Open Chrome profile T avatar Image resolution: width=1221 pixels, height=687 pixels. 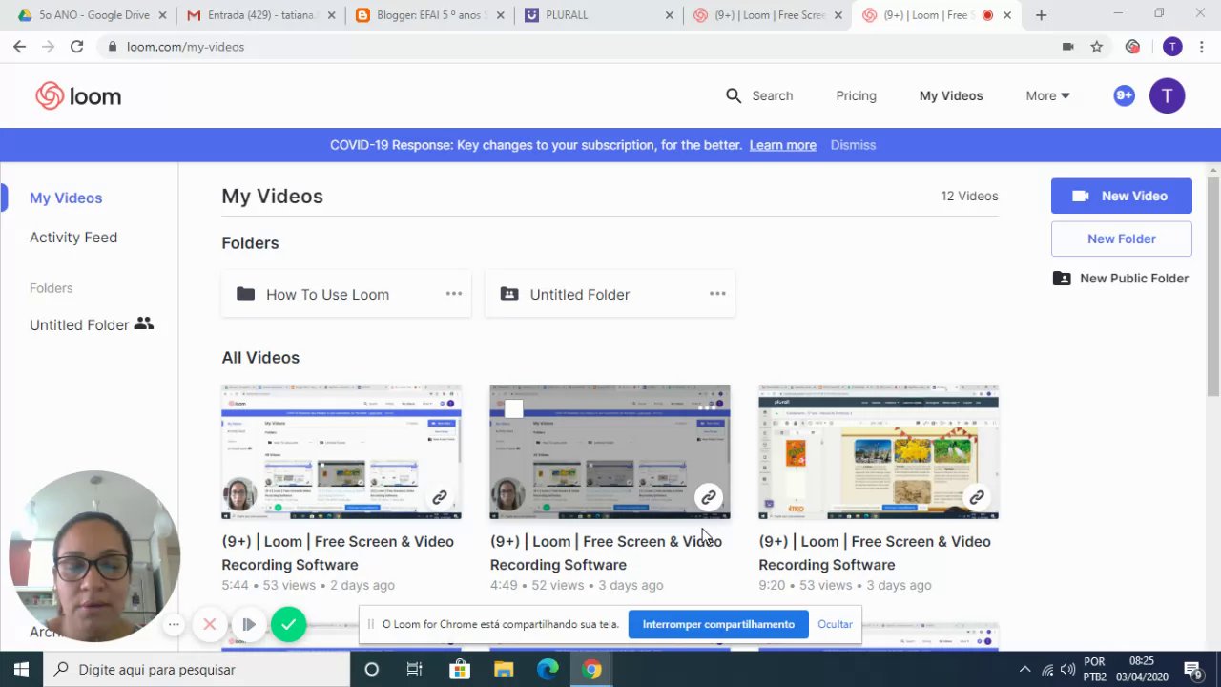point(1172,47)
